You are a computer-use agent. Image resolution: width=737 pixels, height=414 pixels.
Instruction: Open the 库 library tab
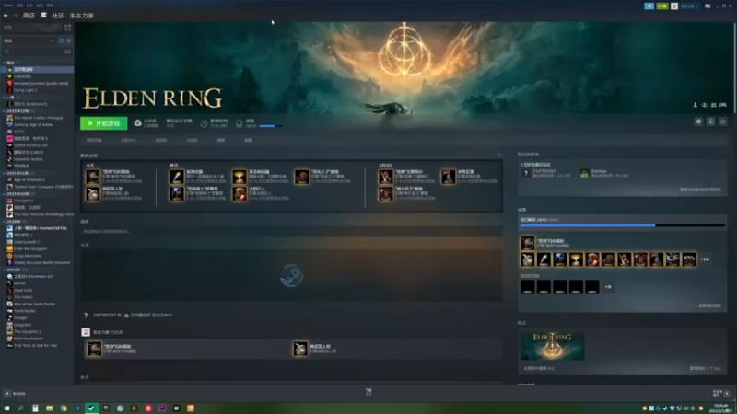click(43, 16)
